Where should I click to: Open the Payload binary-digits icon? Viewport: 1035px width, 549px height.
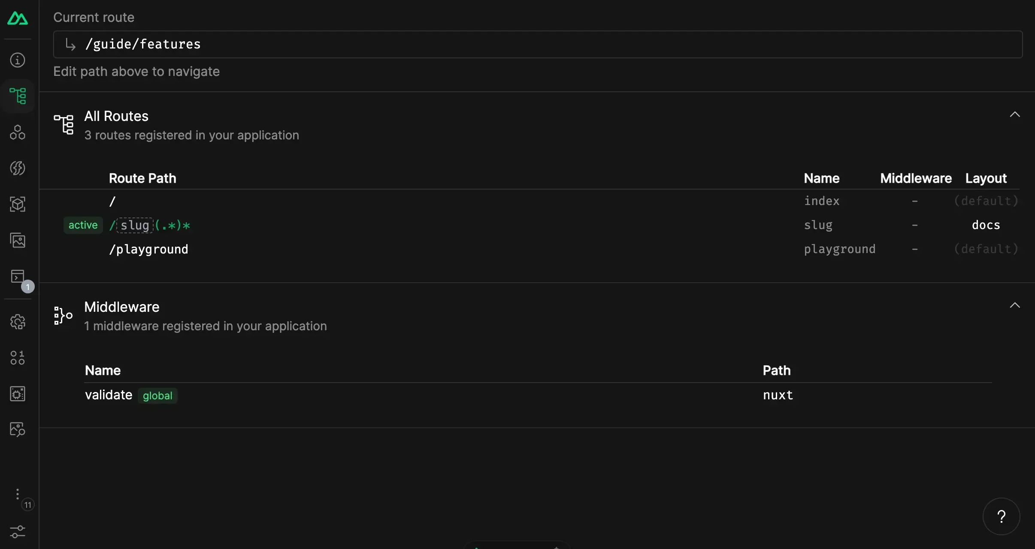pyautogui.click(x=18, y=358)
